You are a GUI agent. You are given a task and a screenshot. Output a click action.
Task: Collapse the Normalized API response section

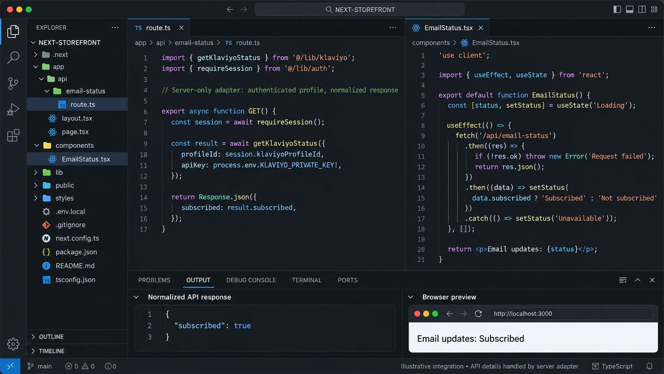point(136,297)
